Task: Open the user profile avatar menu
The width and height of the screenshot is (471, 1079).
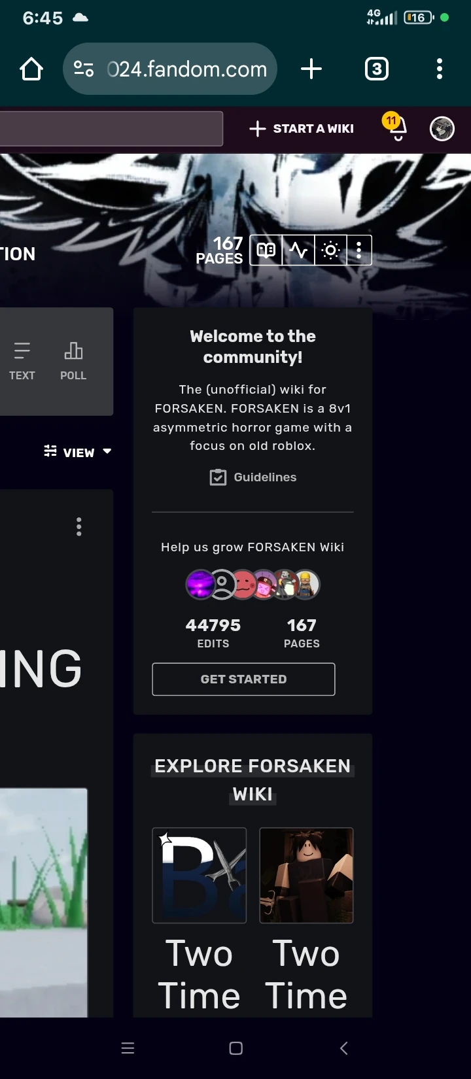Action: 442,129
